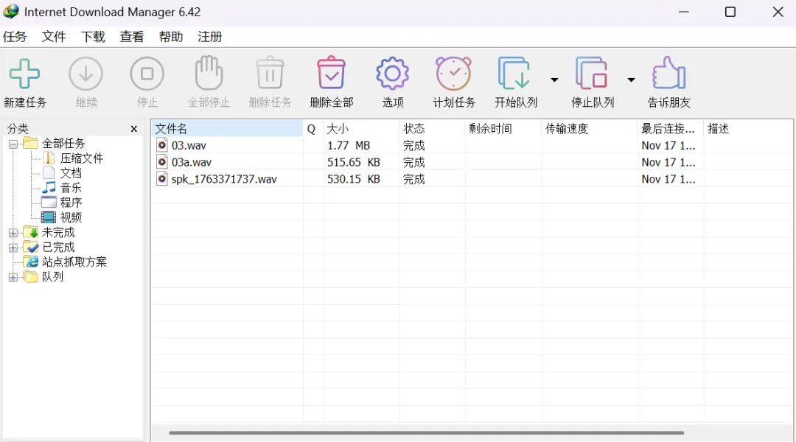
Task: Close the 分类 categories panel
Action: [134, 129]
